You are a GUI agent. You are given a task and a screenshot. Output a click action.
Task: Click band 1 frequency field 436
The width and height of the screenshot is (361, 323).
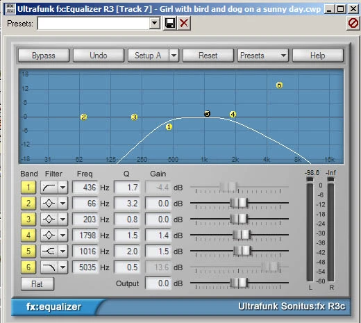(85, 188)
